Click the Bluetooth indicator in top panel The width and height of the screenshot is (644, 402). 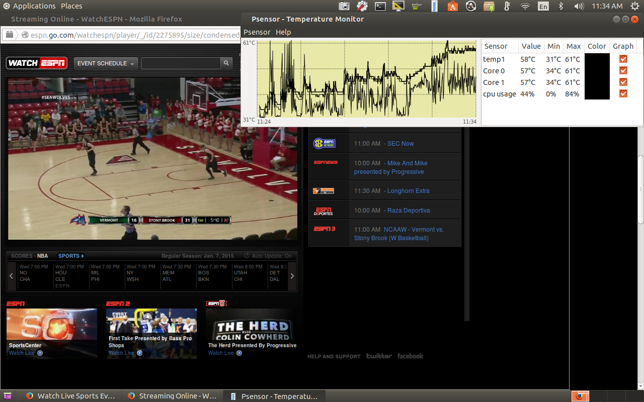click(x=561, y=6)
